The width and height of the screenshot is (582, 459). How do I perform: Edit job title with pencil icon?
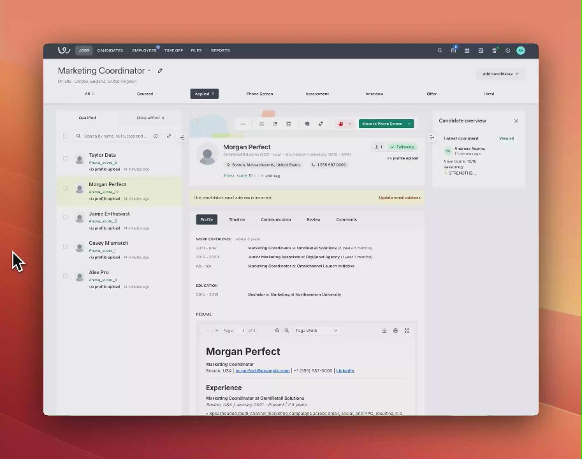point(160,71)
